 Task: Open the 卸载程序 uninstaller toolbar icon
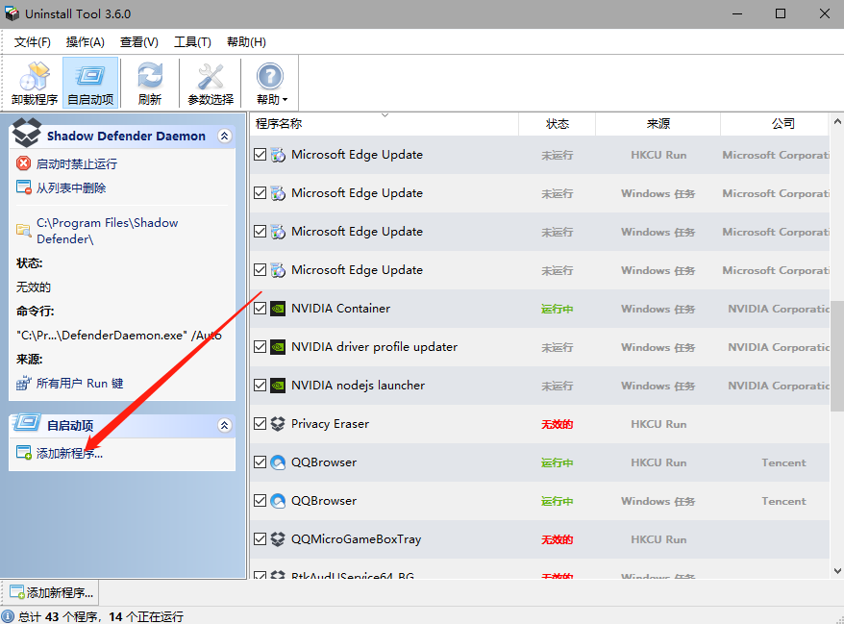pos(35,83)
